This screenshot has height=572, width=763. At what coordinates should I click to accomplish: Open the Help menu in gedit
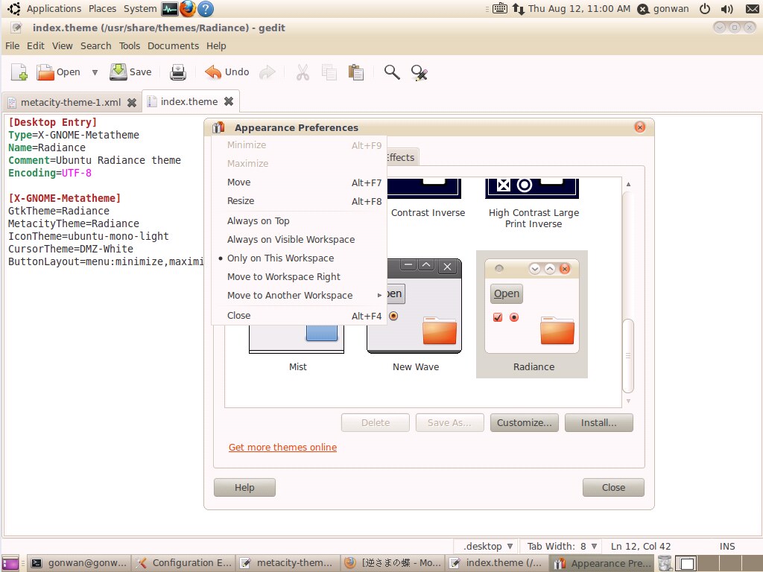coord(216,45)
